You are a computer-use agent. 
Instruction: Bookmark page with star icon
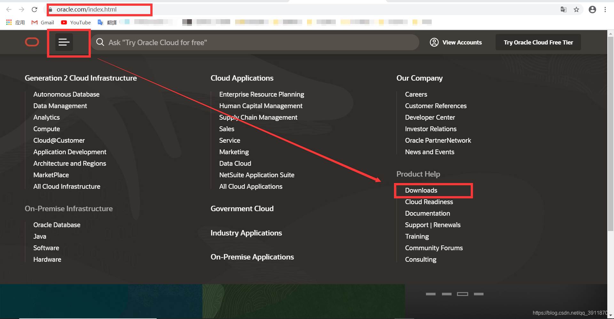coord(576,10)
